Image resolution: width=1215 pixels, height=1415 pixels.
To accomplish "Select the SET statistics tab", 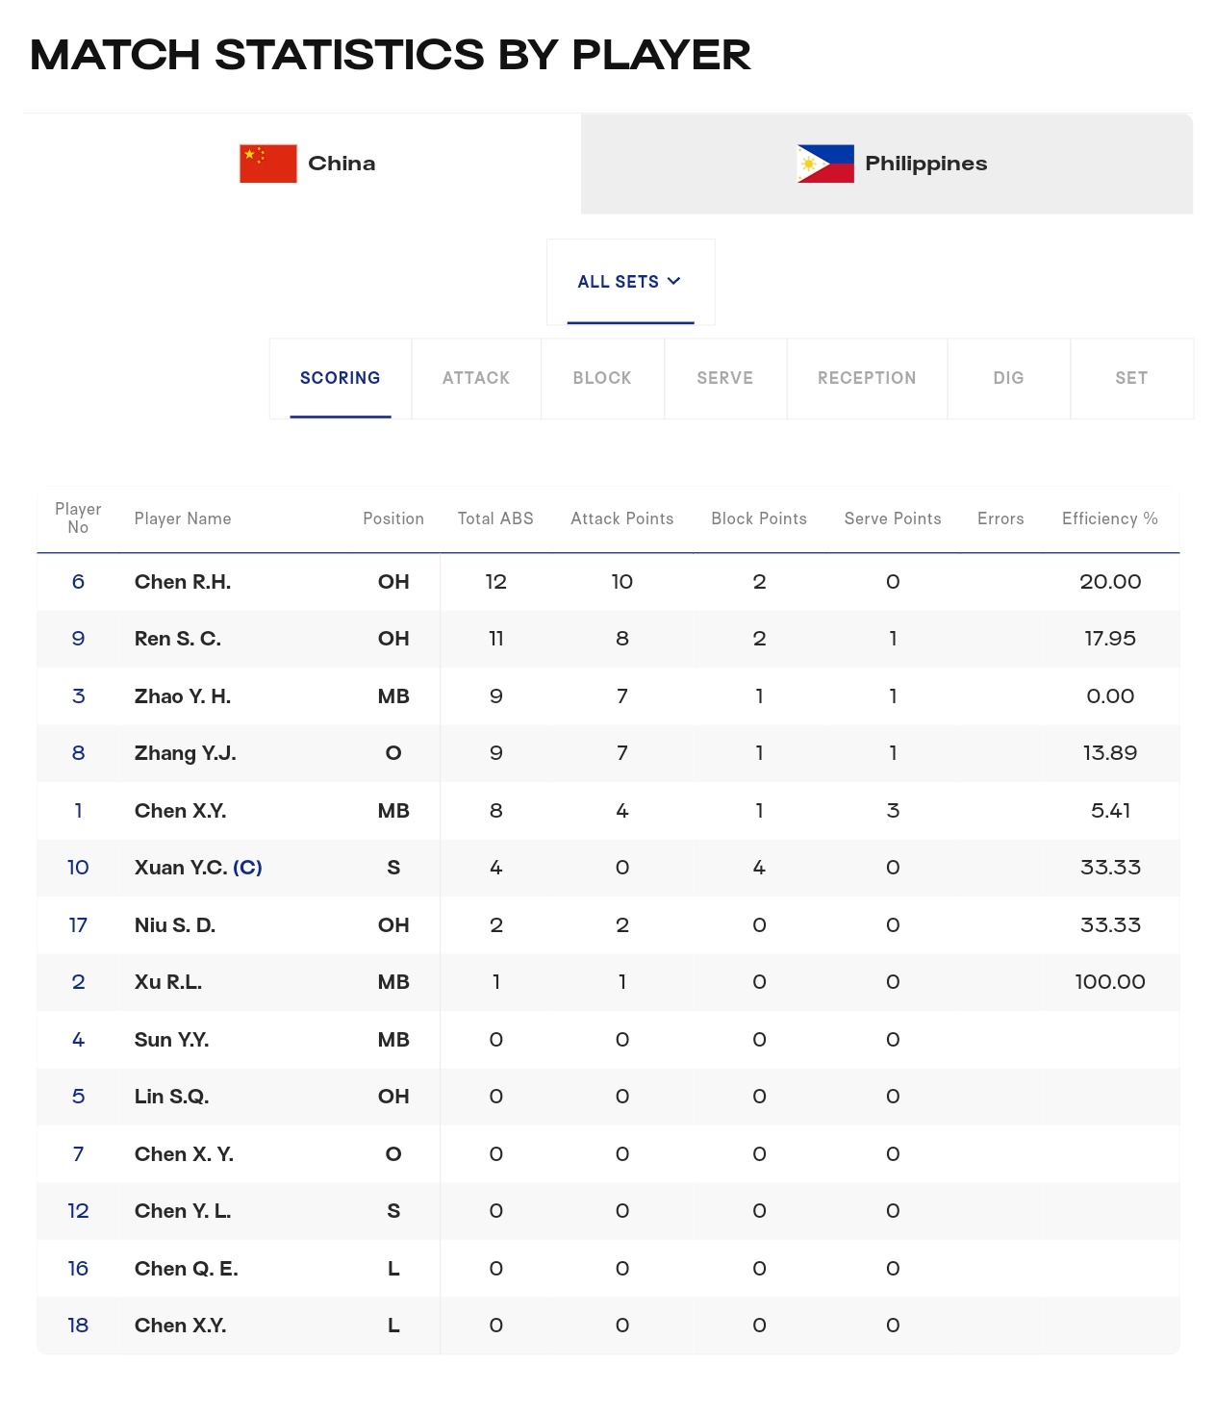I will (x=1131, y=378).
